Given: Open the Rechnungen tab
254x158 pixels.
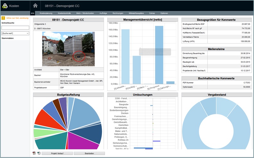Looking at the screenshot, I should pyautogui.click(x=118, y=13).
